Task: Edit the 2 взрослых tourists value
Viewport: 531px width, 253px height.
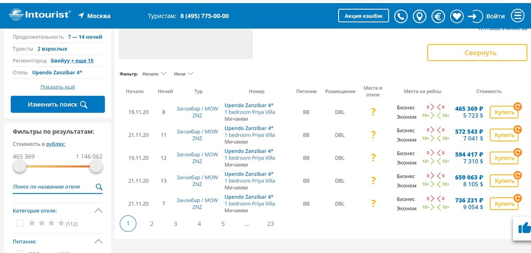Action: click(x=52, y=49)
